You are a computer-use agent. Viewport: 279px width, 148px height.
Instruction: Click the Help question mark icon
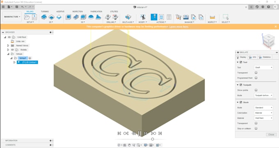(268, 7)
